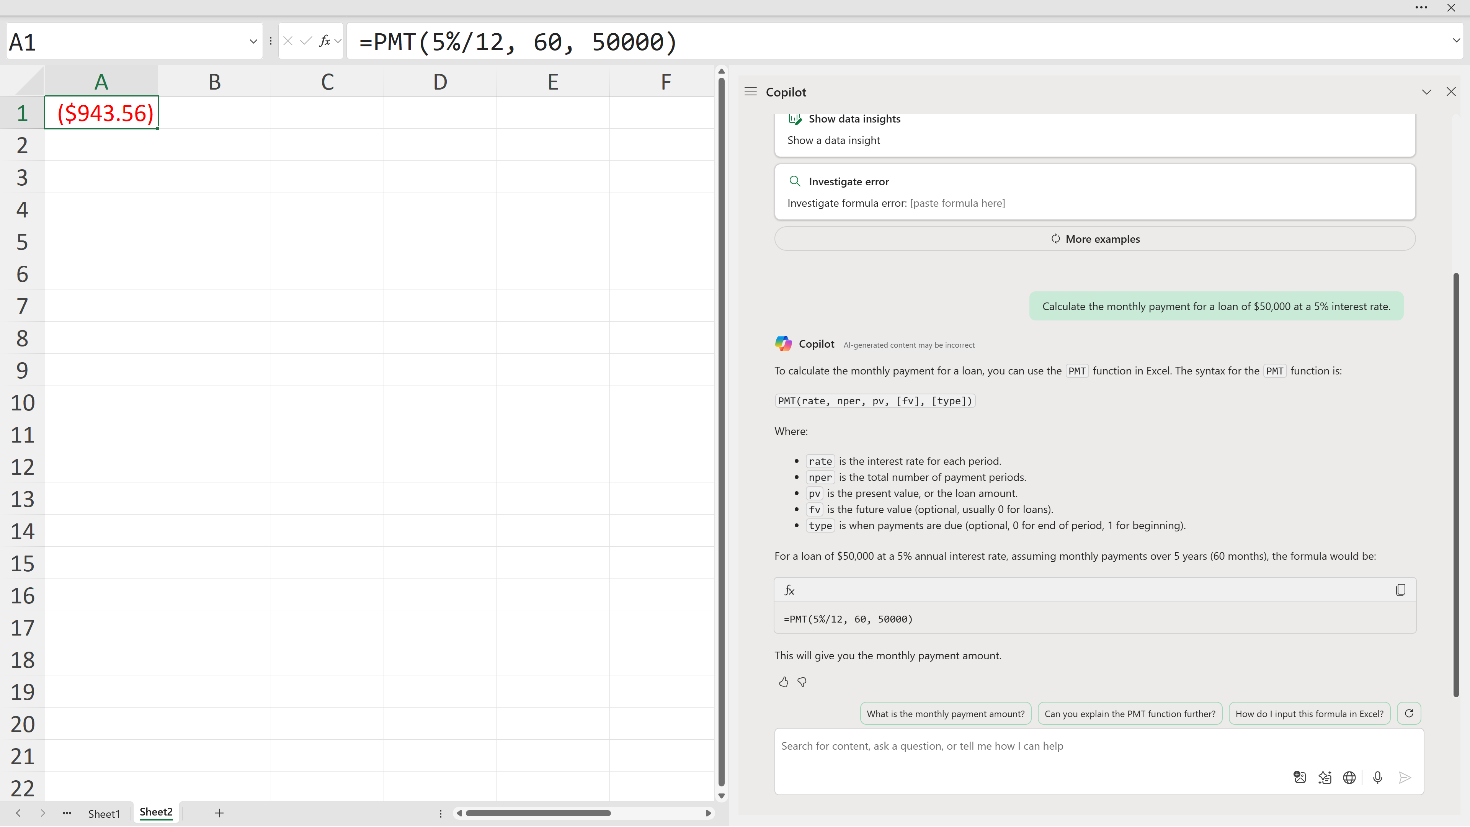The image size is (1470, 827).
Task: Click the send message arrow icon
Action: pos(1405,778)
